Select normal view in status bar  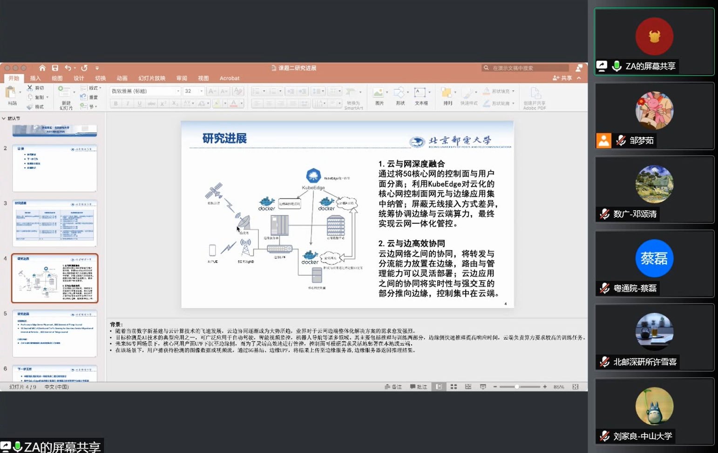(439, 386)
